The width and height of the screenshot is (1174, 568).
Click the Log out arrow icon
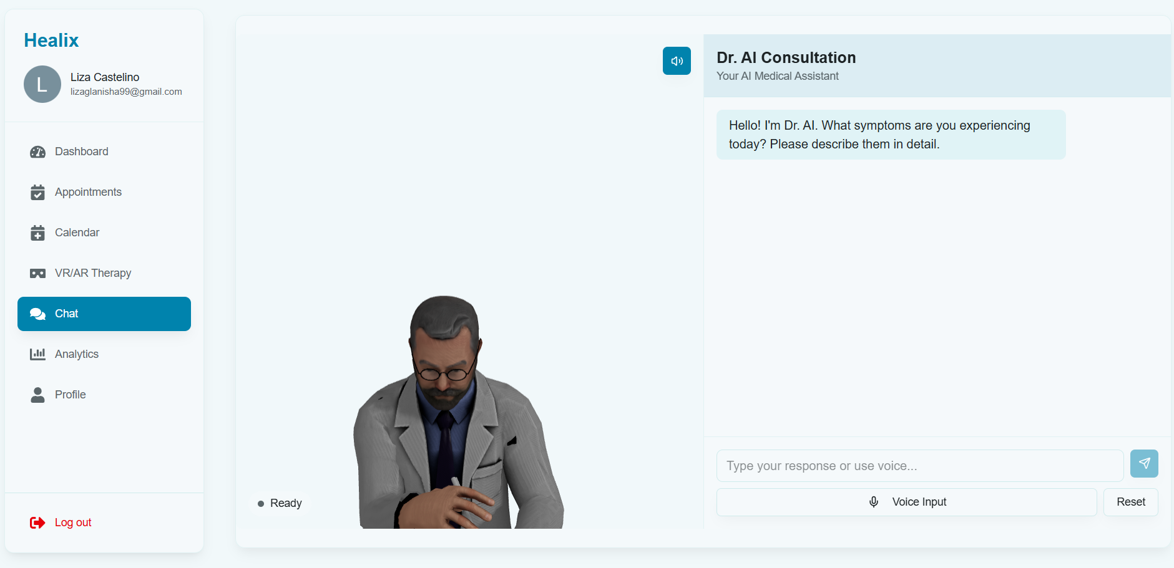37,522
